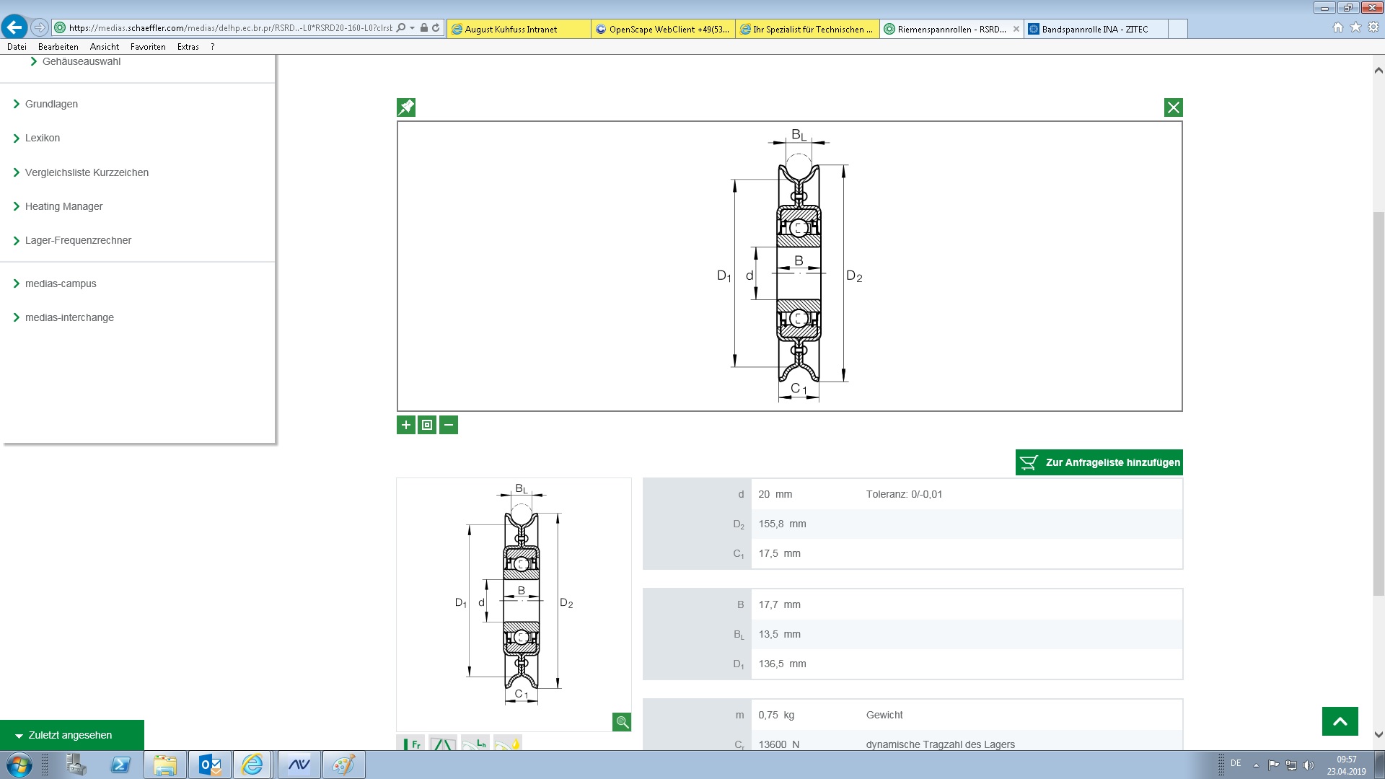1385x779 pixels.
Task: Click the small bearing drawing thumbnail
Action: point(514,599)
